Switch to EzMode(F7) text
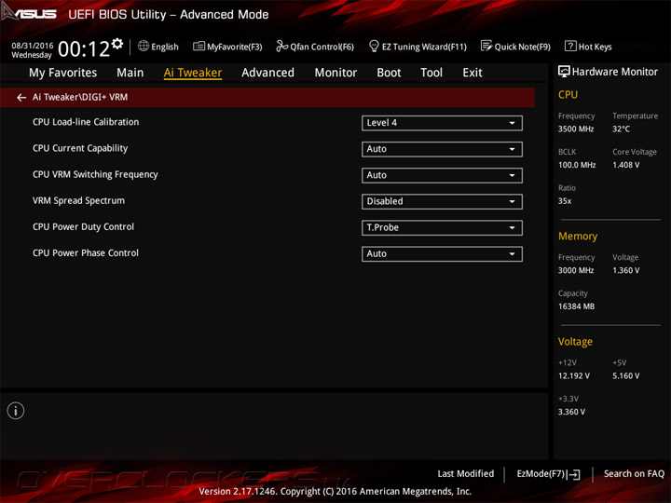The height and width of the screenshot is (503, 671). [541, 474]
